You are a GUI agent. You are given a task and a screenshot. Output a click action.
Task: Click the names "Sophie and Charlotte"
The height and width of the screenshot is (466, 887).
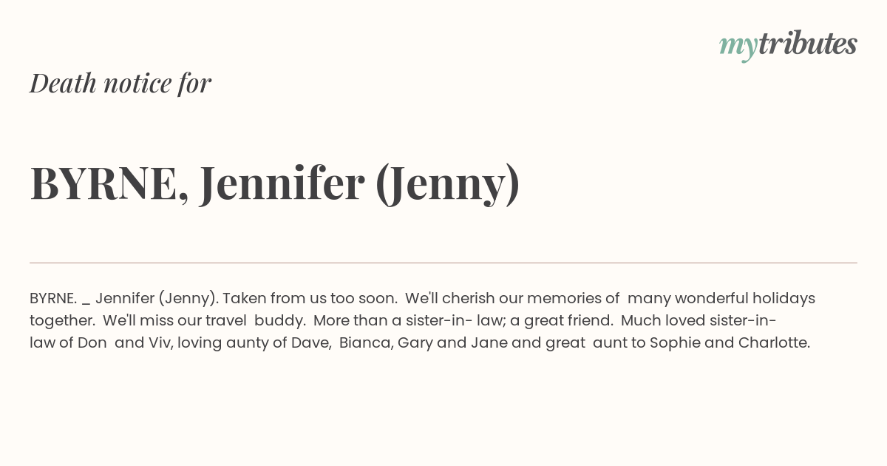click(729, 343)
